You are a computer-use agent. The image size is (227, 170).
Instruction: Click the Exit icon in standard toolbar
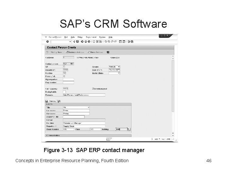coord(85,42)
